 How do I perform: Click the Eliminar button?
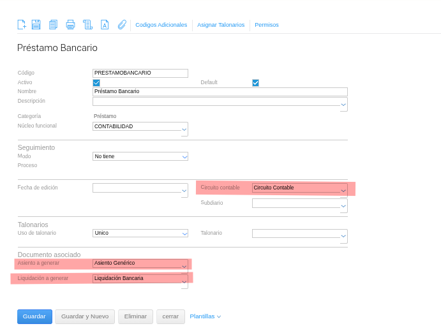click(135, 316)
